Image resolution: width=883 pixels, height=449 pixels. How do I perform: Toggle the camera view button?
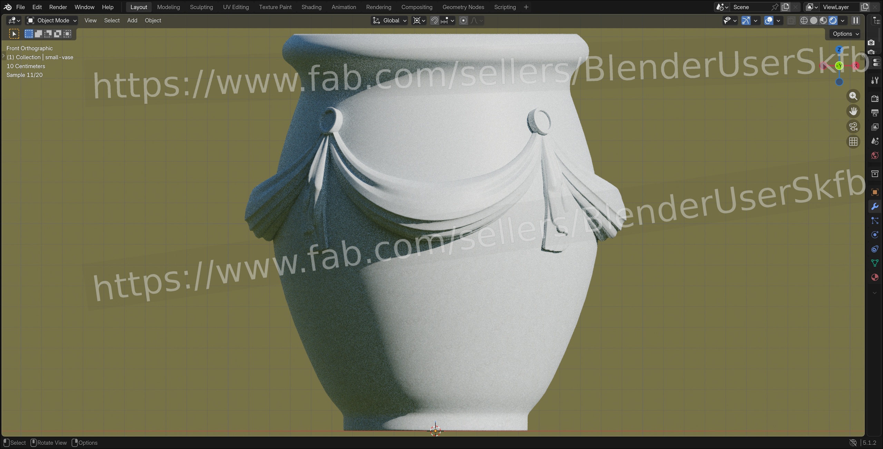coord(853,126)
